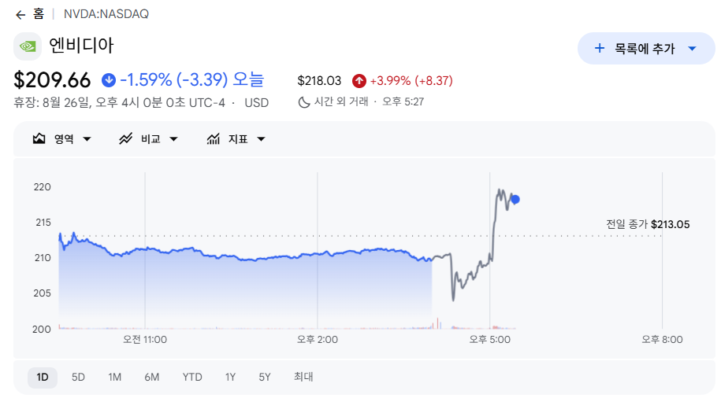Click the back arrow icon

click(x=20, y=15)
